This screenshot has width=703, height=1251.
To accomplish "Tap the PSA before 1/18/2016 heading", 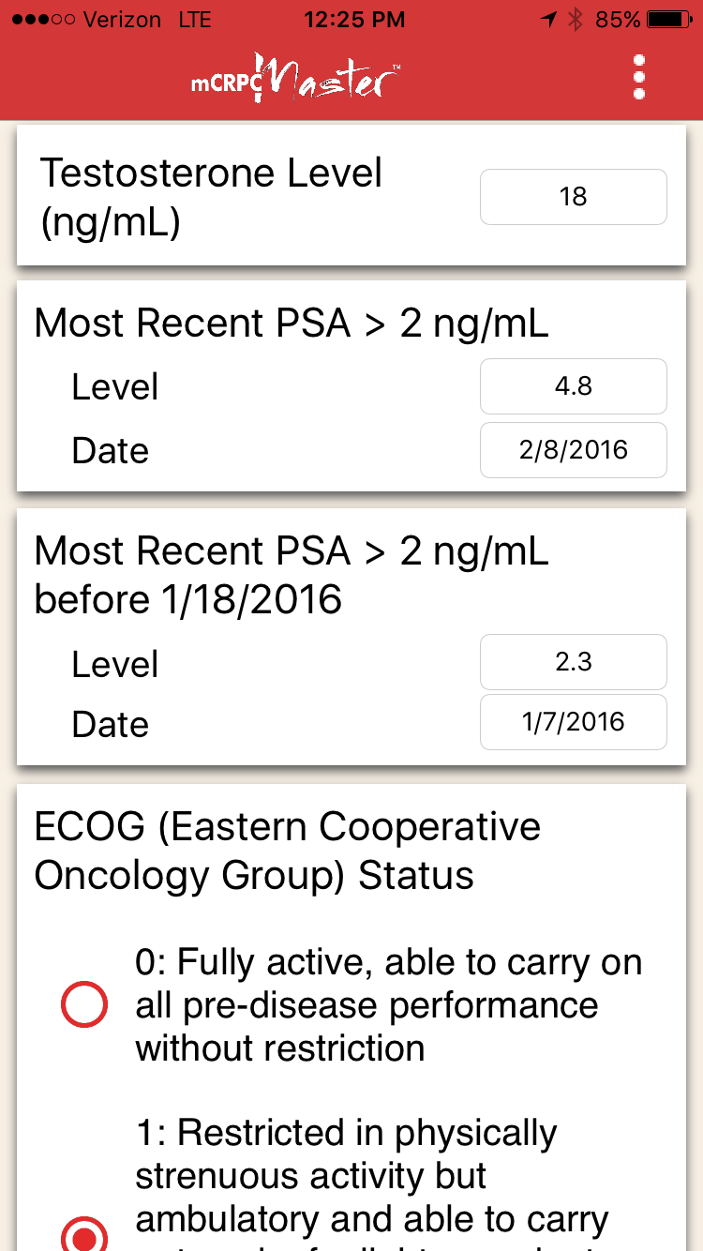I will (x=291, y=576).
